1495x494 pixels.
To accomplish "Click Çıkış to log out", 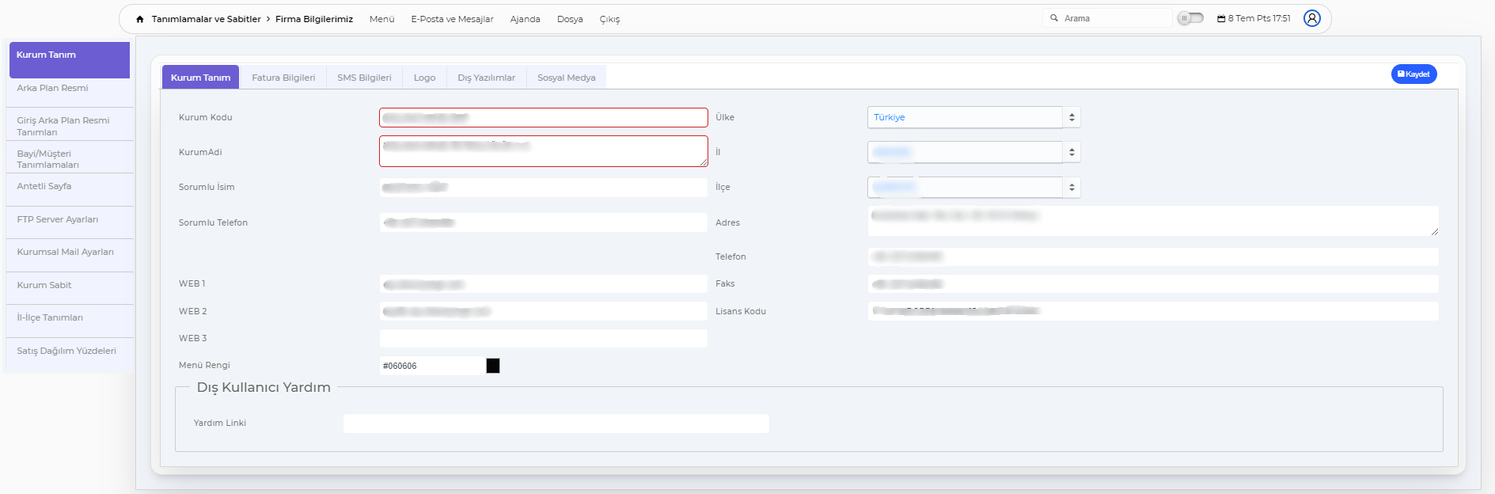I will [x=609, y=19].
